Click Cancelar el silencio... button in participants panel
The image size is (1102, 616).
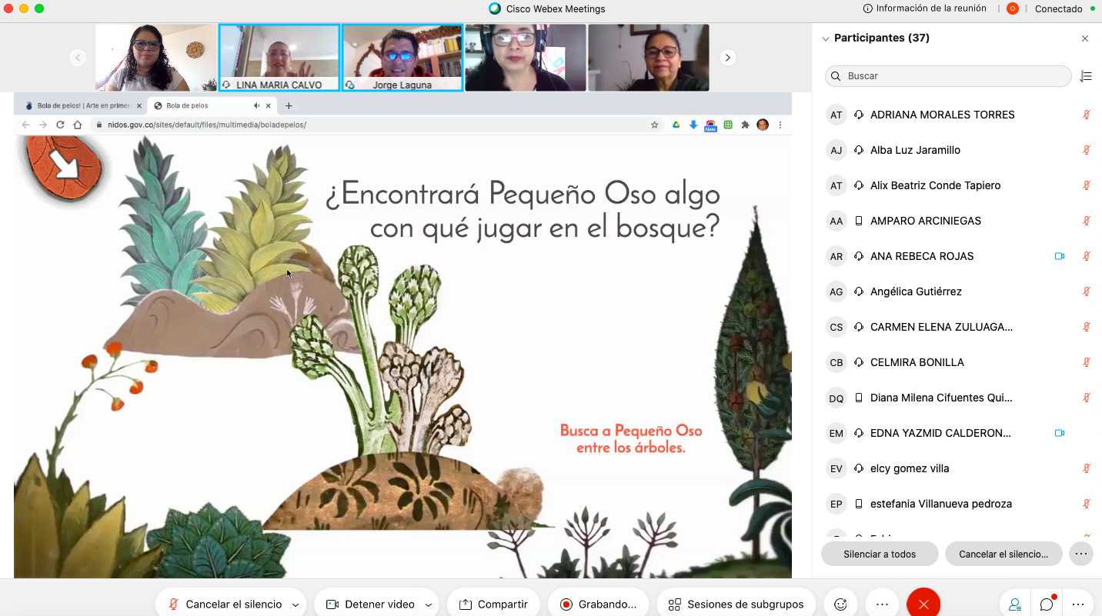1003,554
